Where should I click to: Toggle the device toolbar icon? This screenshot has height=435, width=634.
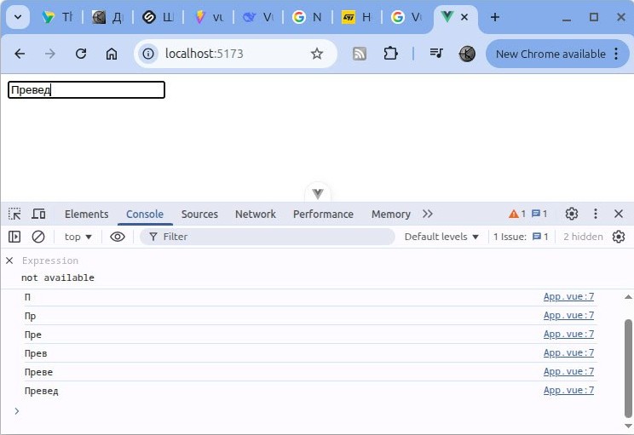pos(38,214)
